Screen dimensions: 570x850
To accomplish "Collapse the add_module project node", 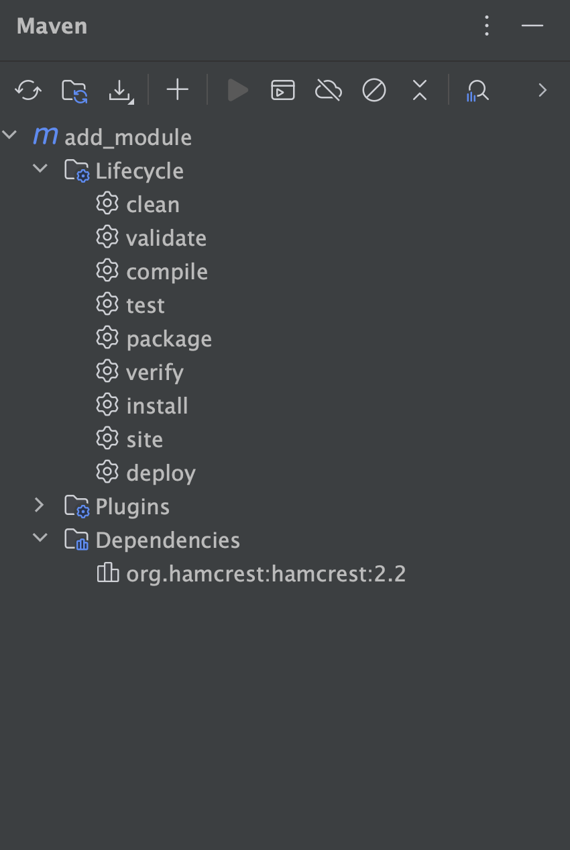I will point(10,134).
